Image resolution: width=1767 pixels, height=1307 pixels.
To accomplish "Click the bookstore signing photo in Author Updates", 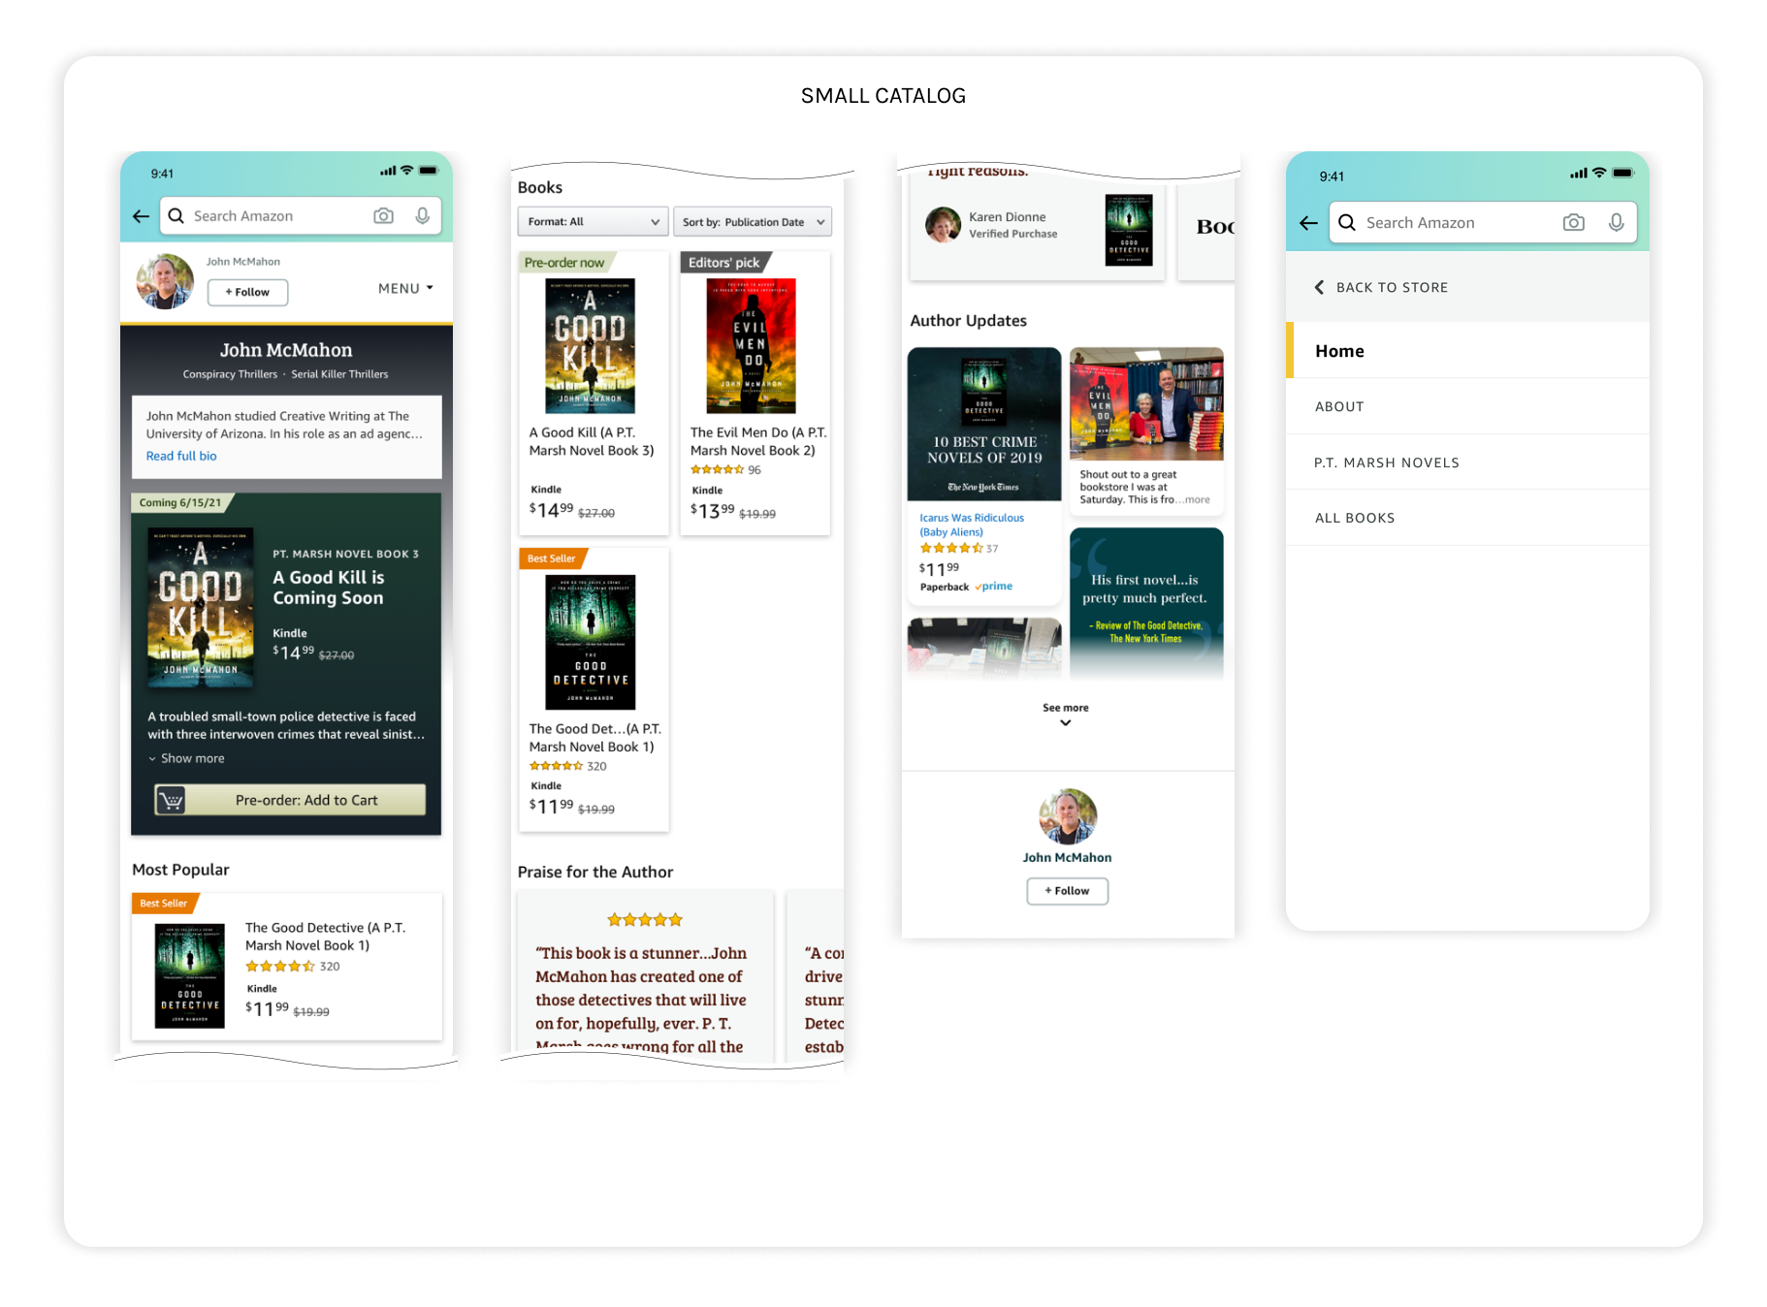I will coord(1146,403).
